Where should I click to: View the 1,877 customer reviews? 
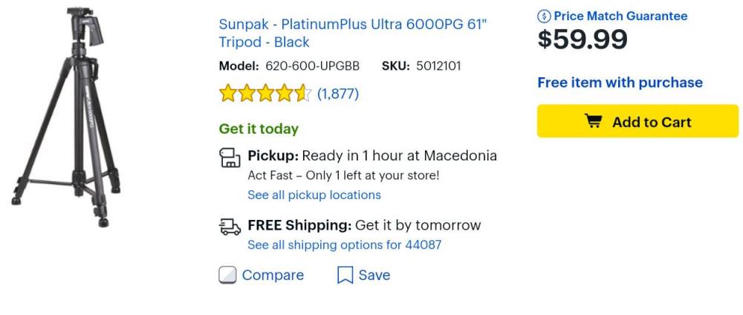click(x=338, y=94)
